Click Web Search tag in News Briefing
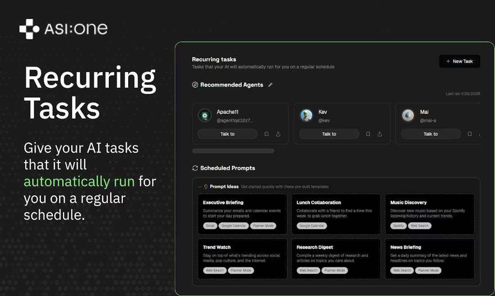 [402, 271]
